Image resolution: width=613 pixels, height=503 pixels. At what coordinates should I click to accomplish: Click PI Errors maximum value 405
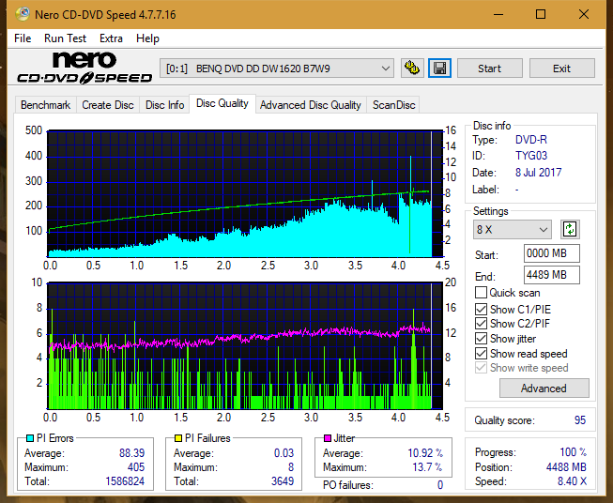[x=136, y=467]
